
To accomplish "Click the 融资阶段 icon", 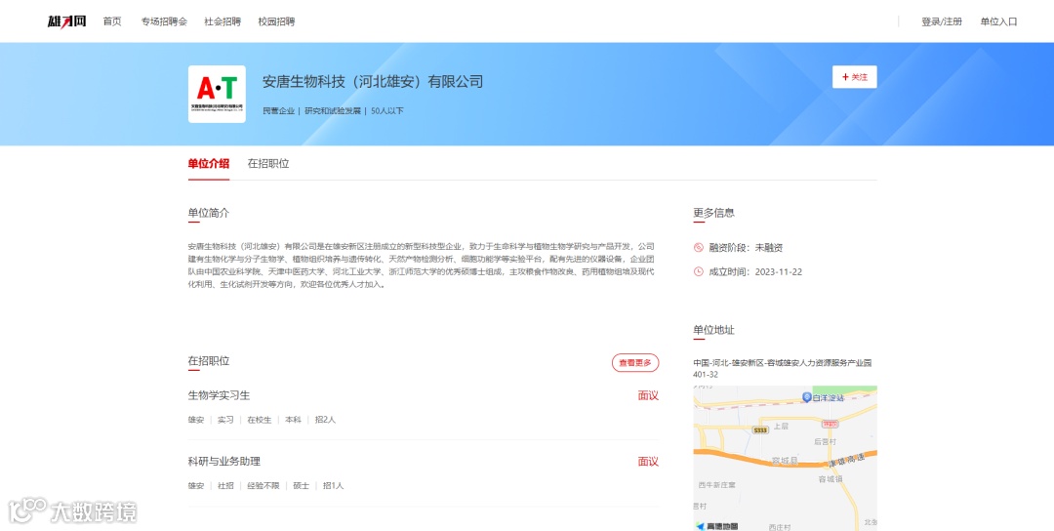I will pyautogui.click(x=699, y=247).
